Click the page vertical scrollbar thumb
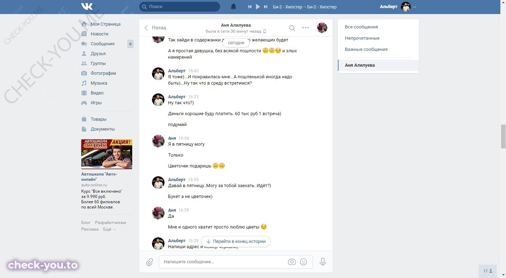The height and width of the screenshot is (278, 506). tap(503, 136)
